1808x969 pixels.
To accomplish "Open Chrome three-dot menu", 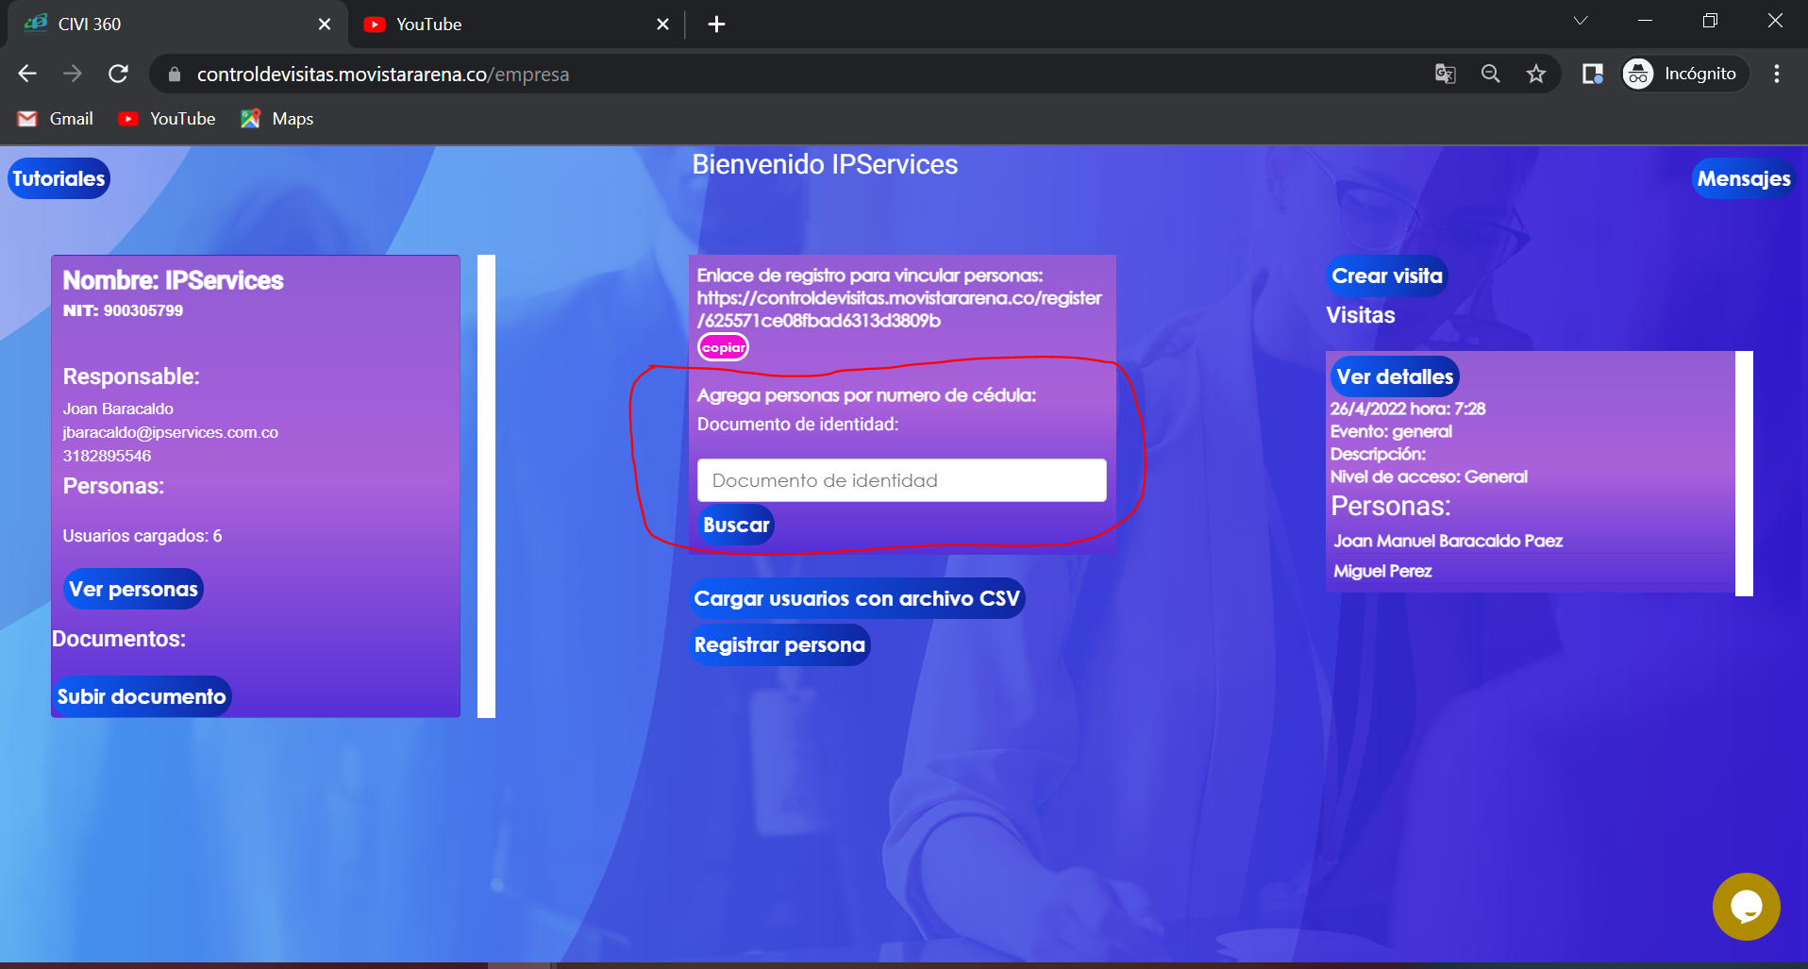I will coord(1777,74).
